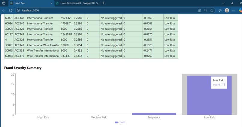Select the cell with ID 60024
242x127 pixels.
coord(9,23)
